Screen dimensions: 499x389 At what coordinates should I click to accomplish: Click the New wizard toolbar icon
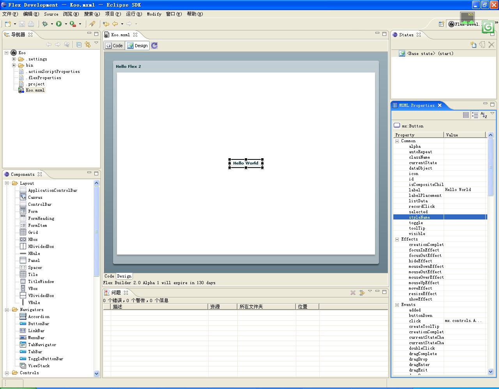(8, 24)
